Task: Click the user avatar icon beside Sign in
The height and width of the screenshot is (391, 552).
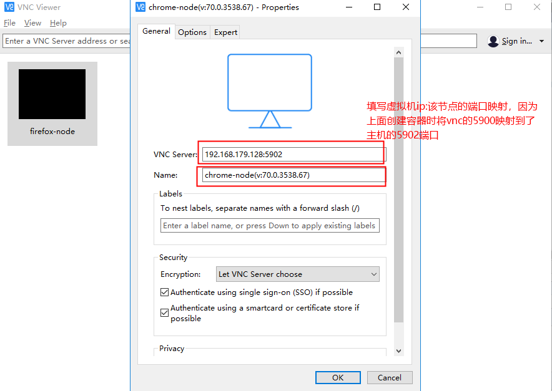Action: [493, 41]
